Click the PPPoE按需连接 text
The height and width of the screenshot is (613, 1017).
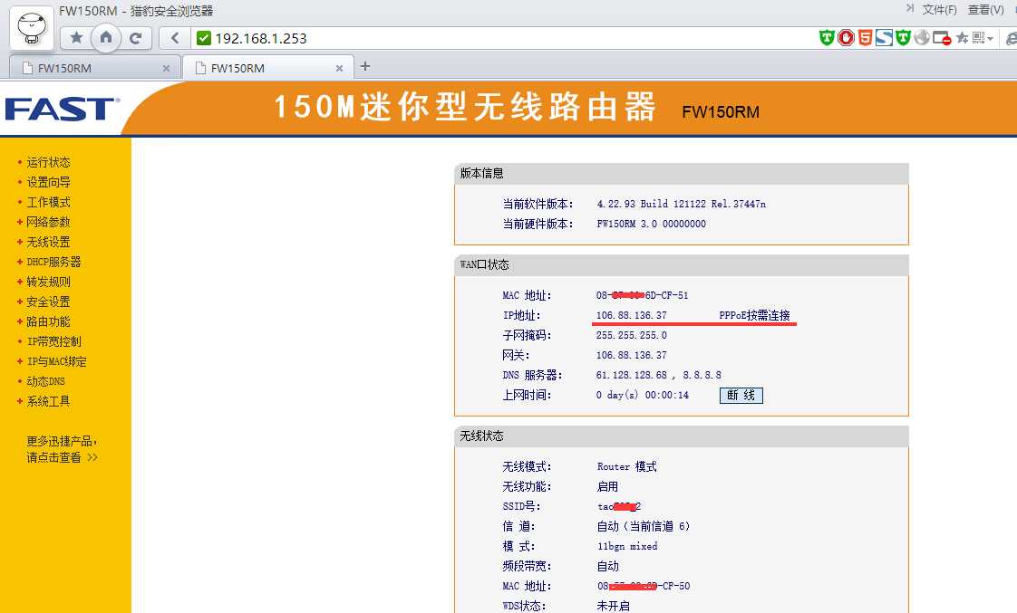tap(754, 316)
